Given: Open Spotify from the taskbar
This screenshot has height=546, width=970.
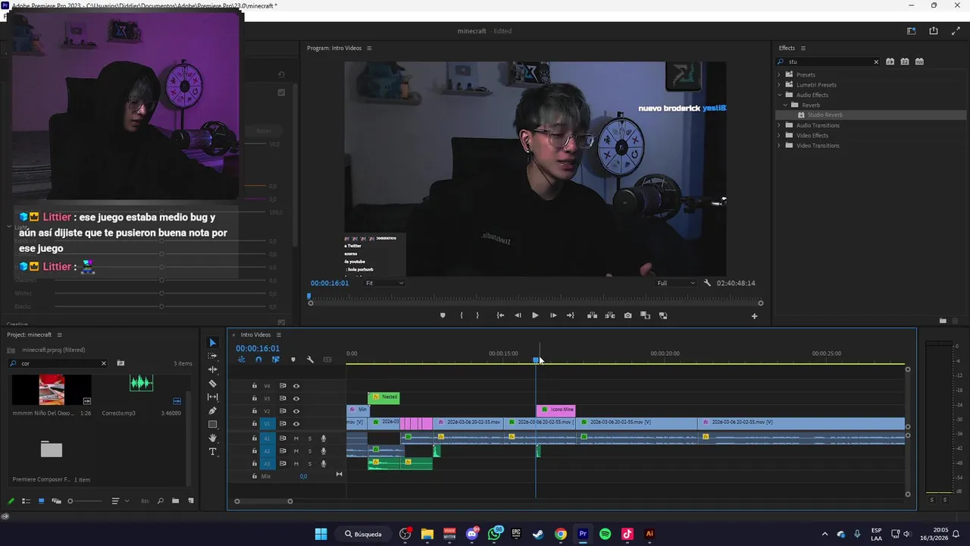Looking at the screenshot, I should (x=605, y=534).
